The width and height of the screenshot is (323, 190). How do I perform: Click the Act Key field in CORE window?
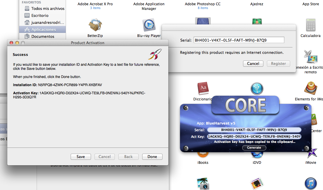point(254,136)
